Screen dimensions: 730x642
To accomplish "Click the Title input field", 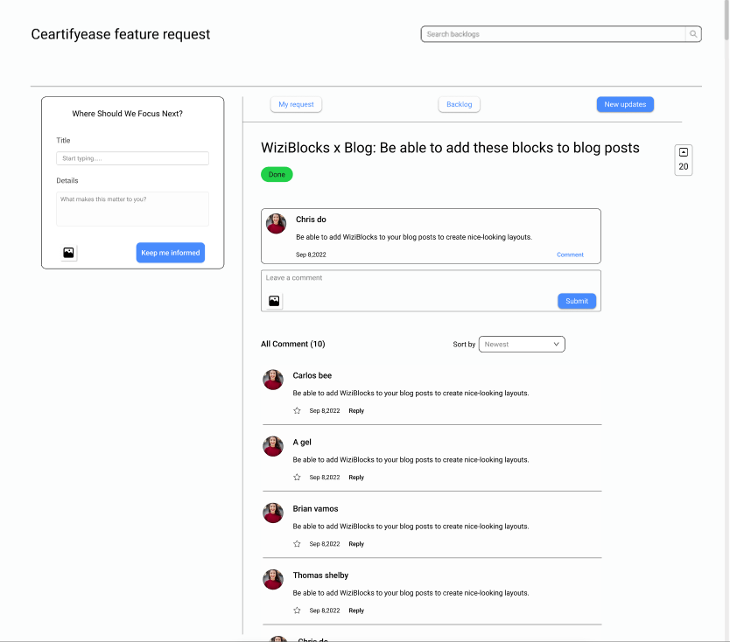I will click(x=132, y=158).
